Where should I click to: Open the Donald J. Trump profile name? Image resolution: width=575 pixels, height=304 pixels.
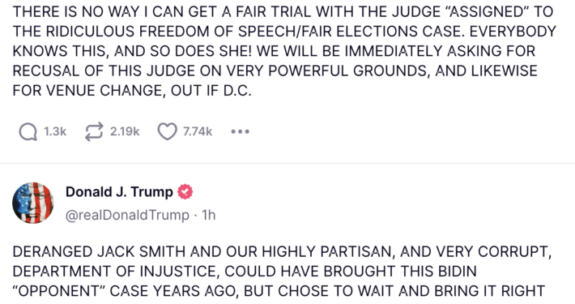point(119,191)
